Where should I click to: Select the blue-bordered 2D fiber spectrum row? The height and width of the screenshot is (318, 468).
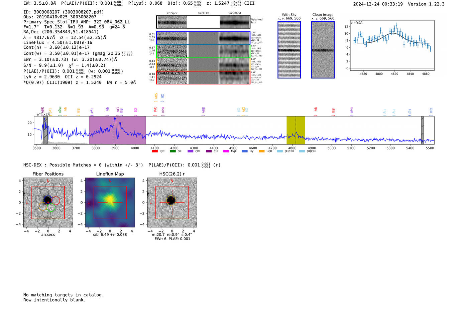pyautogui.click(x=203, y=38)
